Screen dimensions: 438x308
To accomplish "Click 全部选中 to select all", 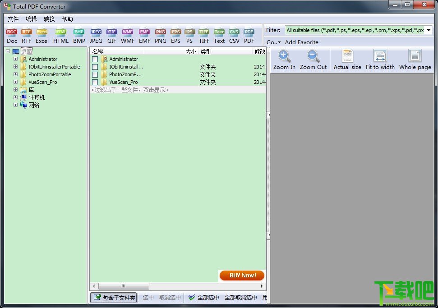I will coord(203,297).
